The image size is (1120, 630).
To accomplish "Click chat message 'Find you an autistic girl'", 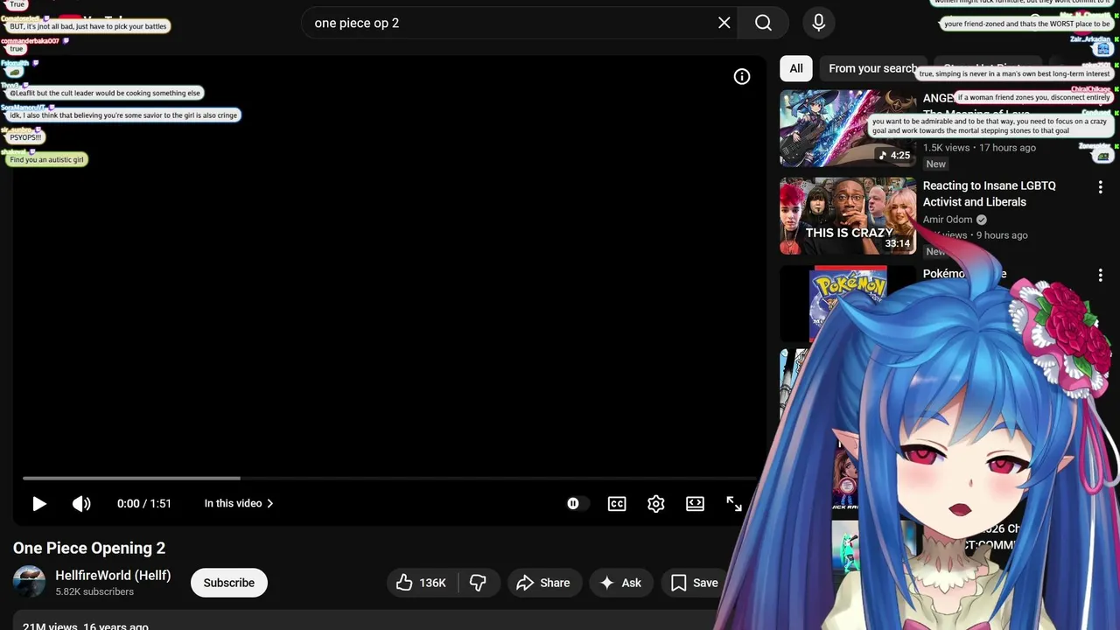I will coord(47,160).
